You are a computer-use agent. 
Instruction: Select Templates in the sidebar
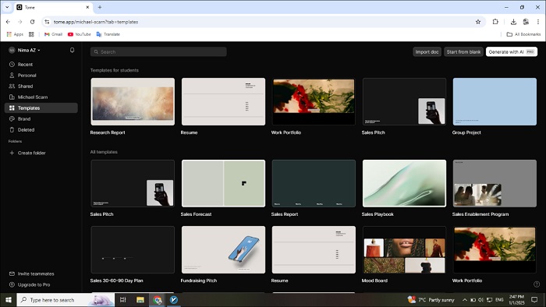click(x=41, y=108)
